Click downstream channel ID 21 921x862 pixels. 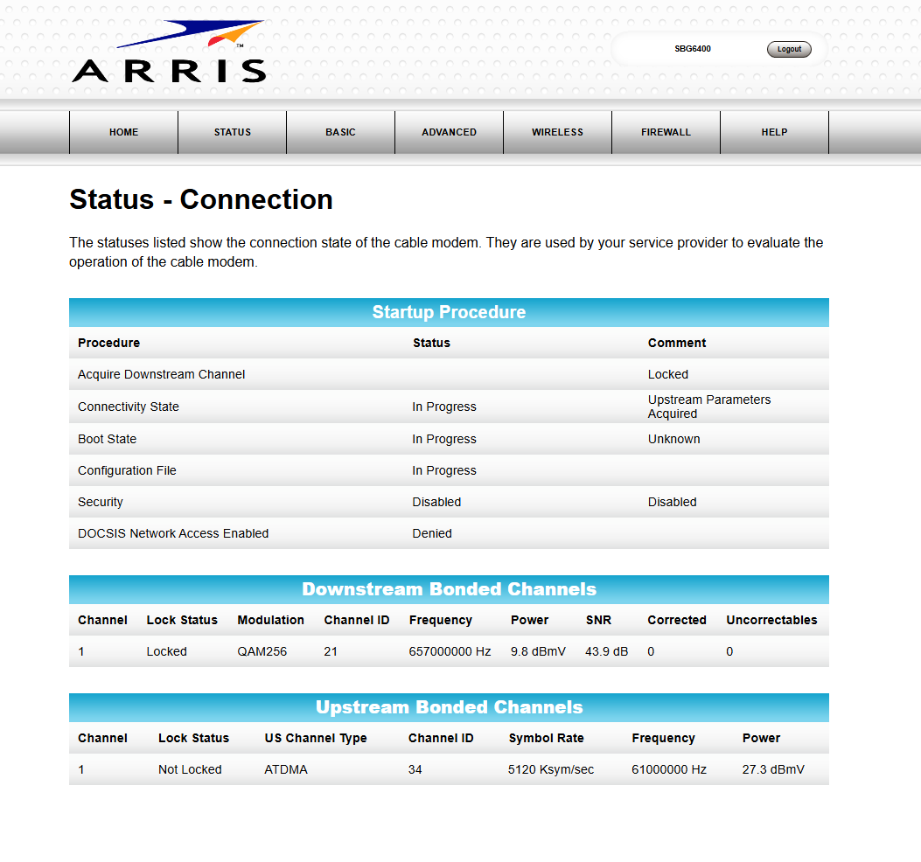pyautogui.click(x=331, y=652)
